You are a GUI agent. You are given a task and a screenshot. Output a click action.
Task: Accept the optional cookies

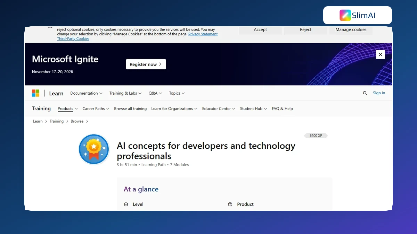(260, 30)
